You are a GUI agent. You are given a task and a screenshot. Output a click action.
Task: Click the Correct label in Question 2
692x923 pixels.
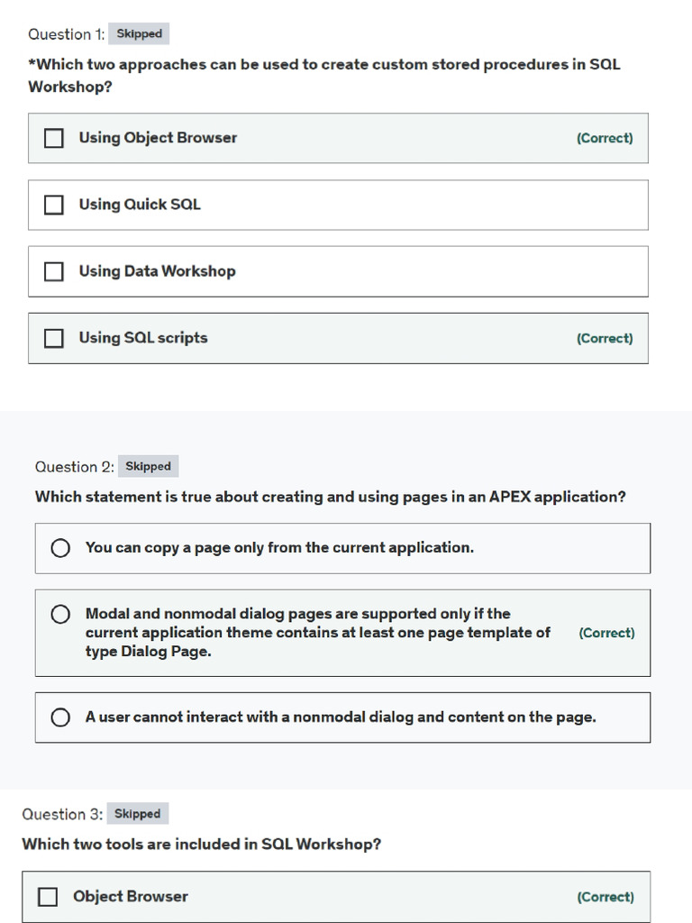[x=606, y=634]
